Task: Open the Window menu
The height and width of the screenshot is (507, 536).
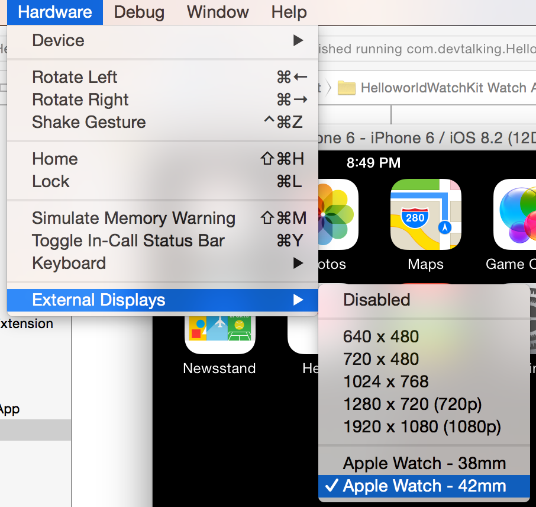Action: click(x=218, y=12)
